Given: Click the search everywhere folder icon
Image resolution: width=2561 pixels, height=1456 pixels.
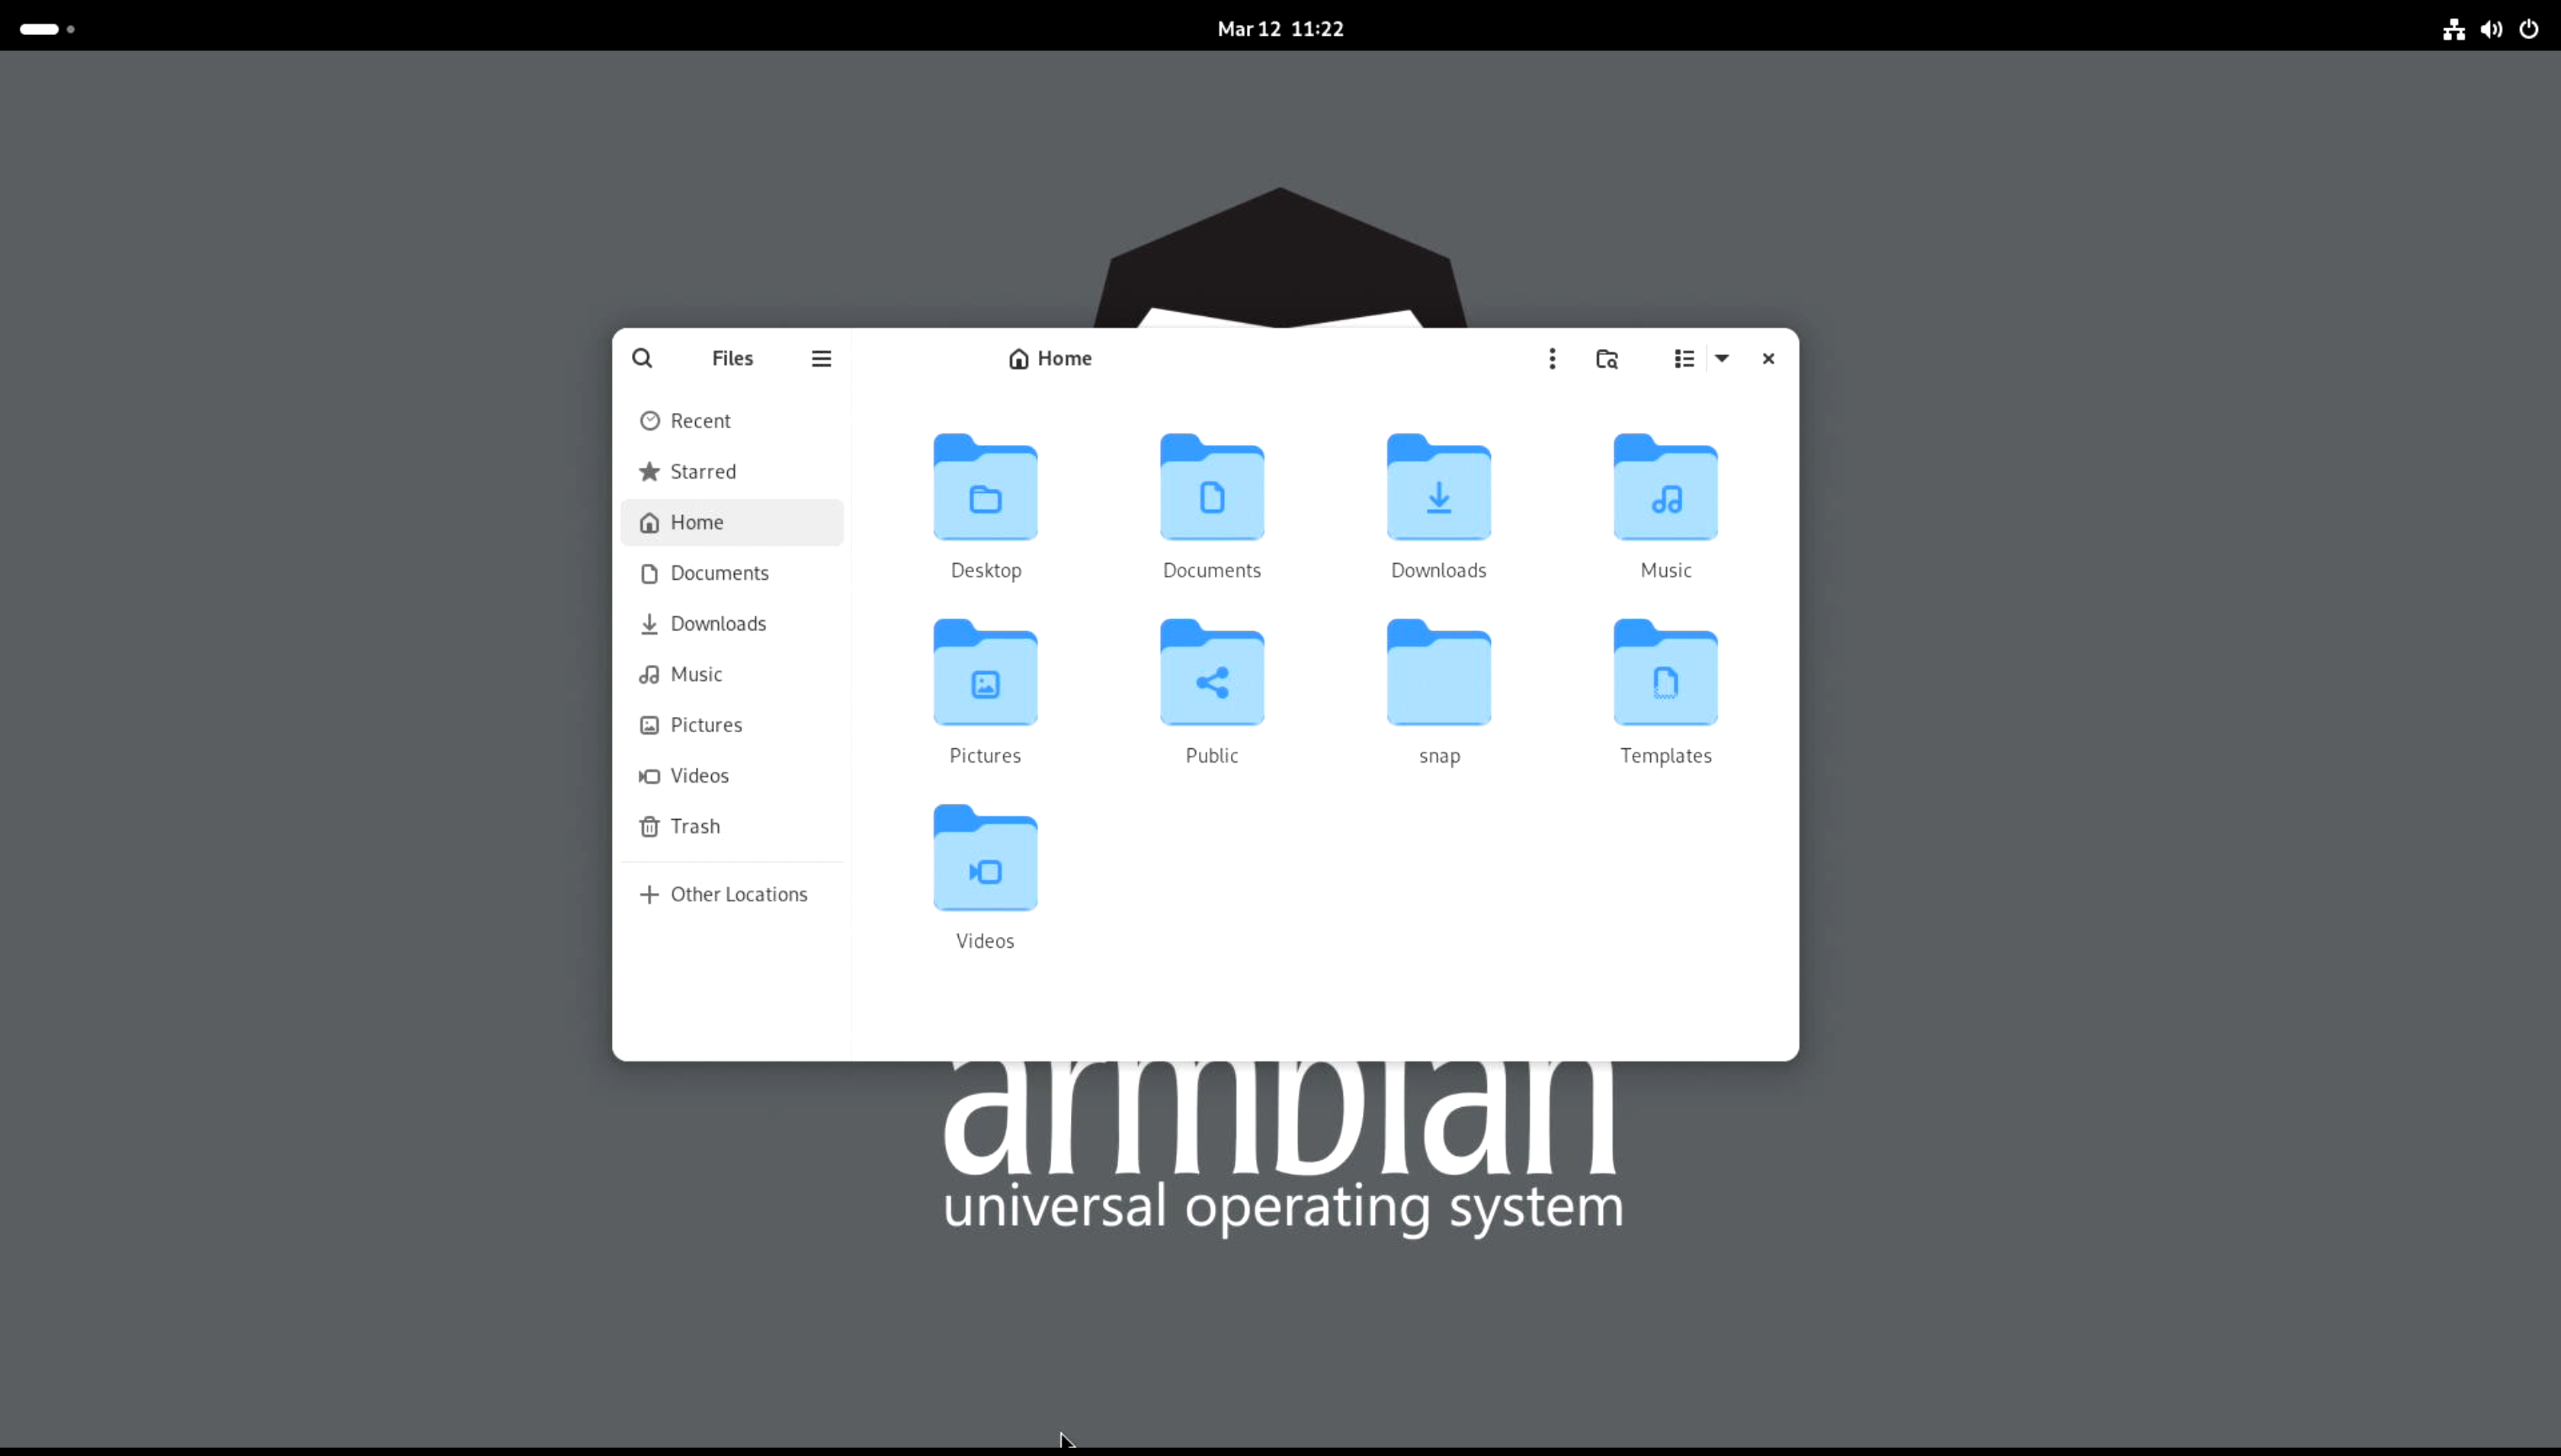Looking at the screenshot, I should pyautogui.click(x=1607, y=358).
